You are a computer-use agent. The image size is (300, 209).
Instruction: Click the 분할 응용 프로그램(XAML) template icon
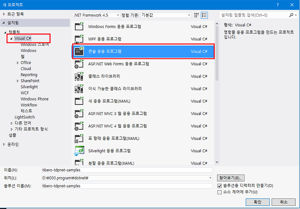coord(79,162)
